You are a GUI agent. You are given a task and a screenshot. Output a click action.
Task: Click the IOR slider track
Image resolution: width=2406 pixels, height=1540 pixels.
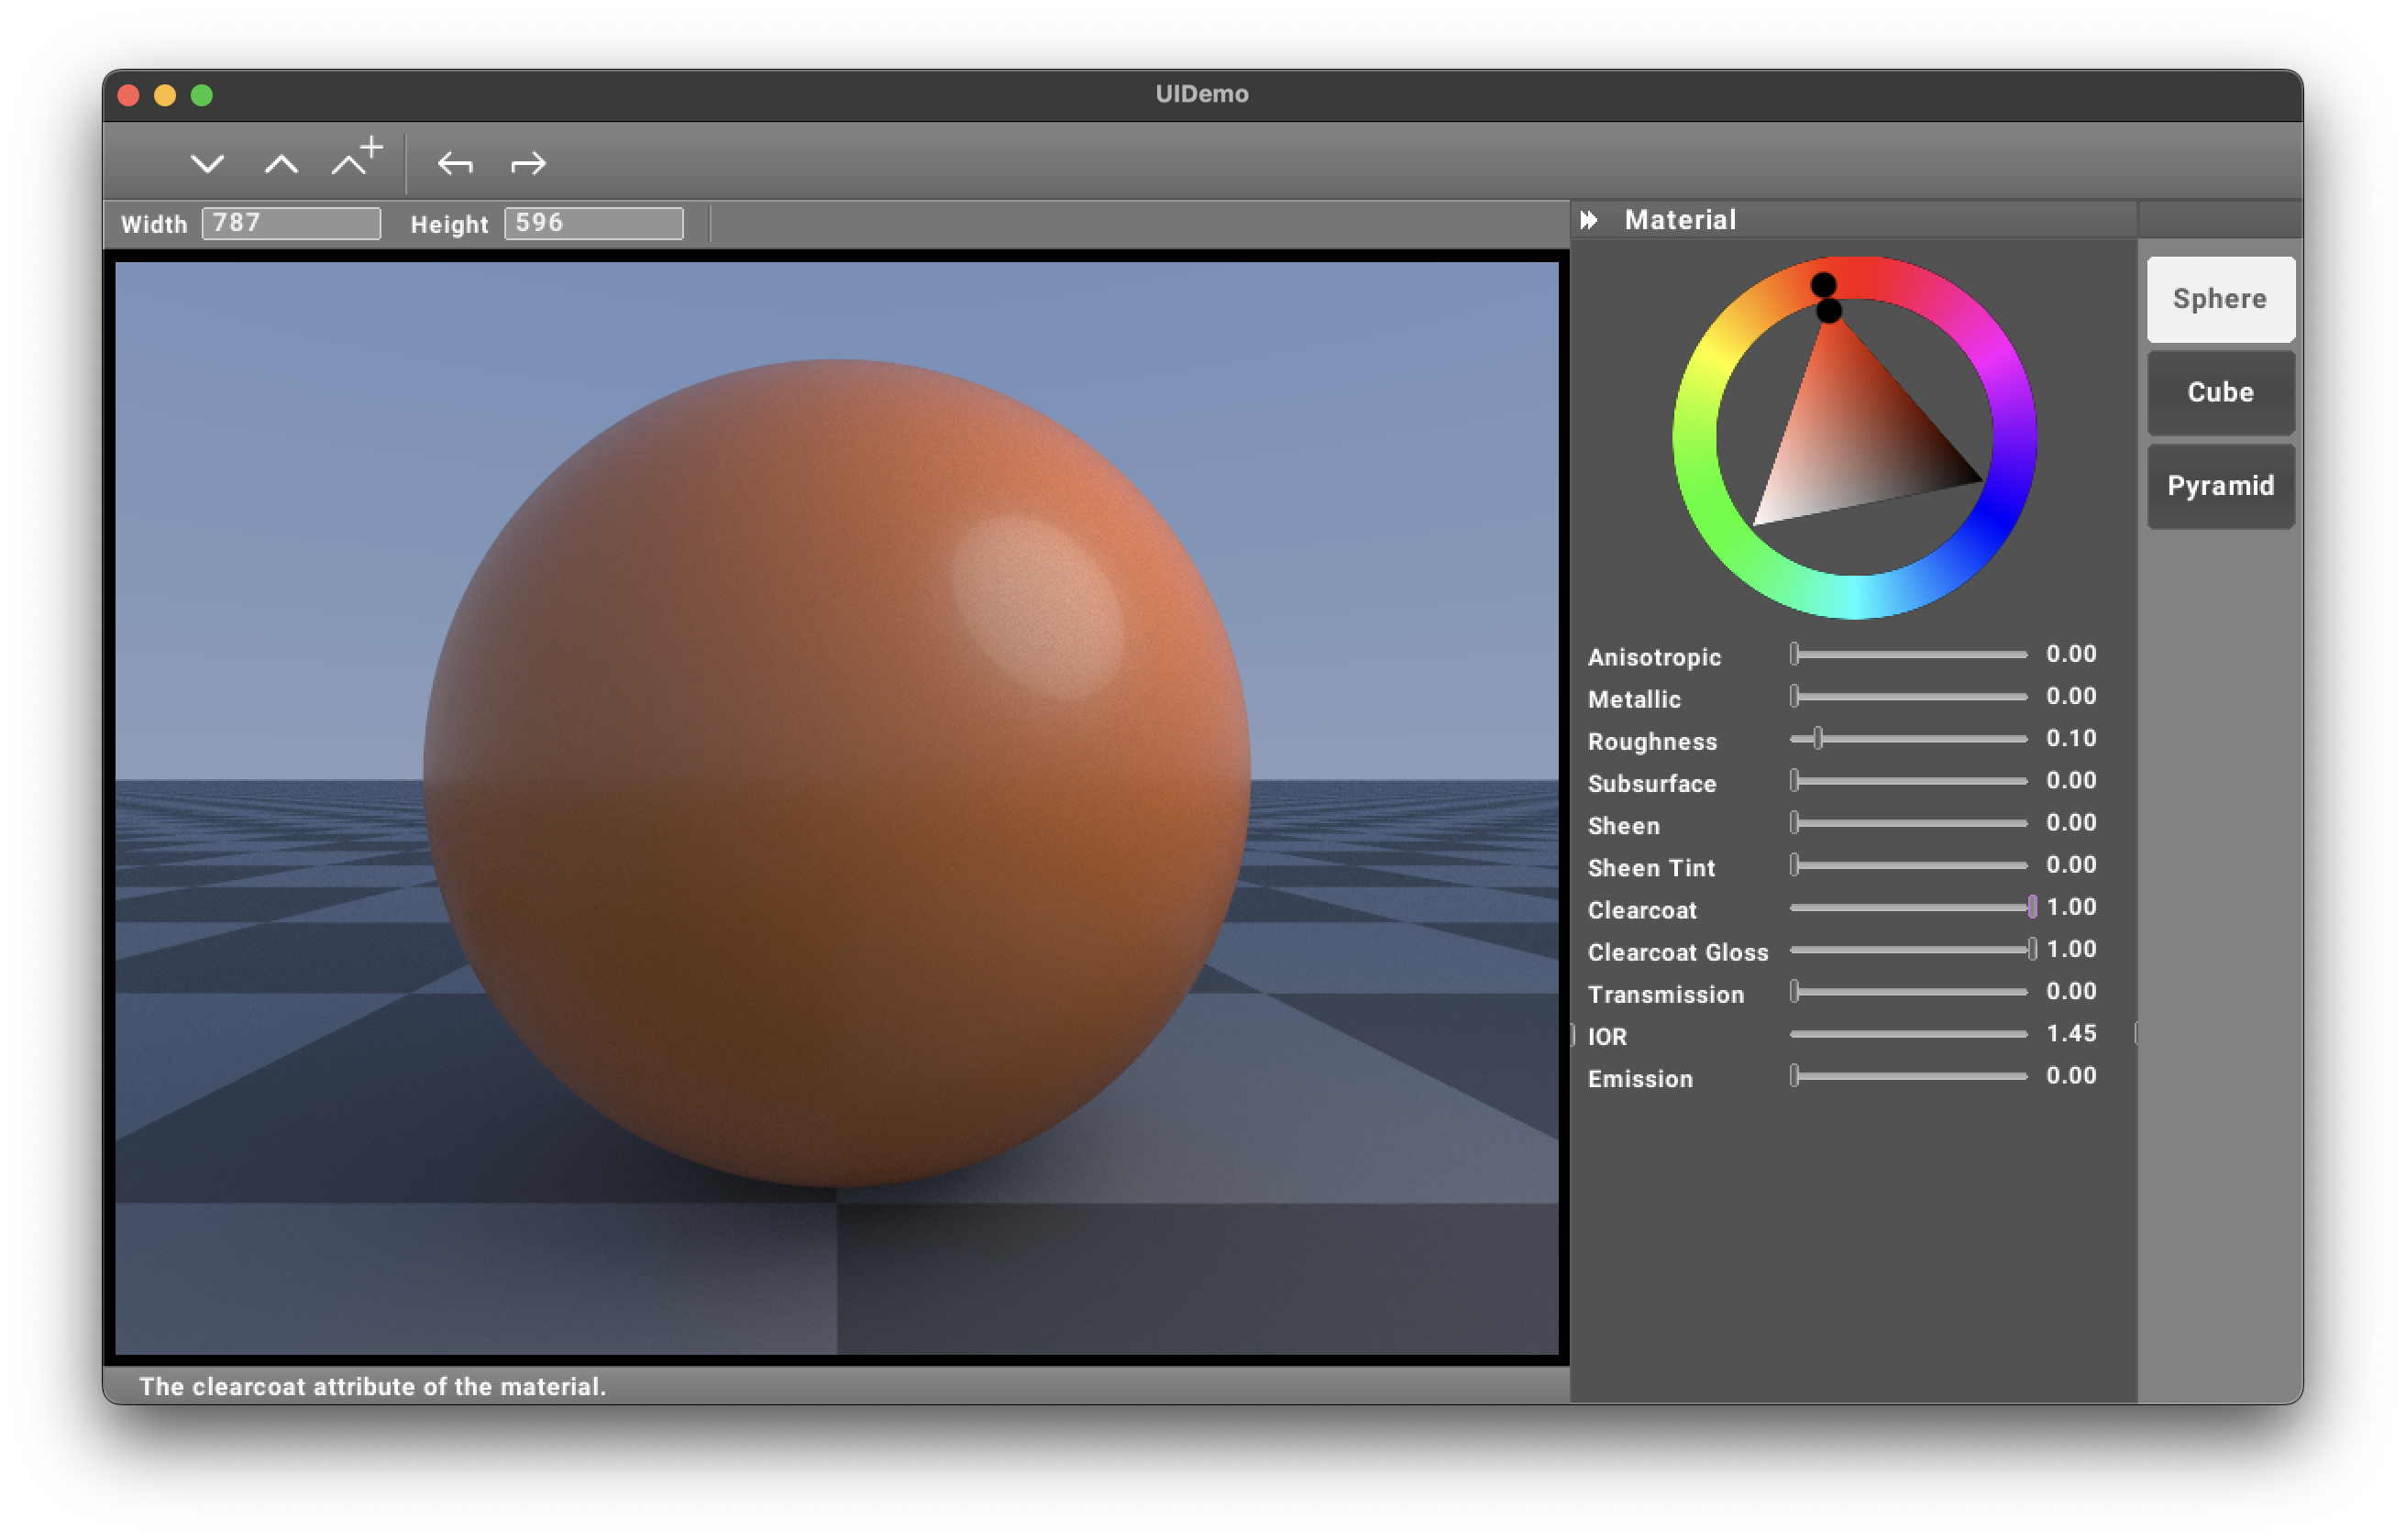(x=1908, y=1034)
